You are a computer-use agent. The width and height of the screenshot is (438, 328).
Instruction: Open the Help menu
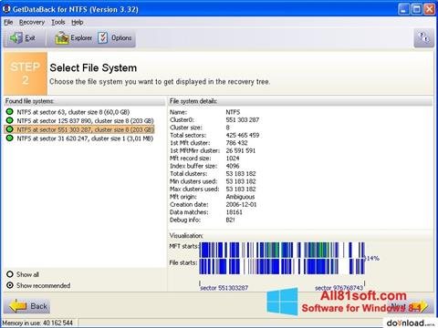(78, 22)
